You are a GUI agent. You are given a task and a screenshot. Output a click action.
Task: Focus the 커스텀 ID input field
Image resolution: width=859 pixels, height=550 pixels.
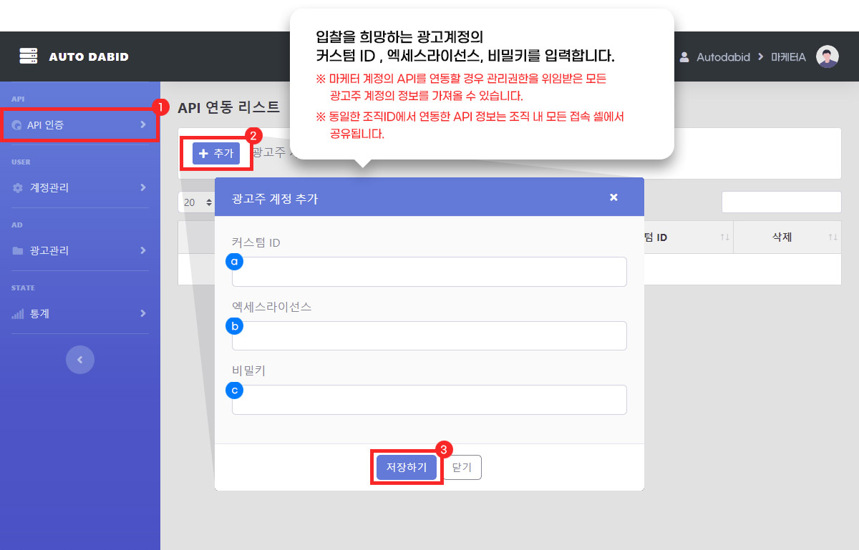pos(429,272)
